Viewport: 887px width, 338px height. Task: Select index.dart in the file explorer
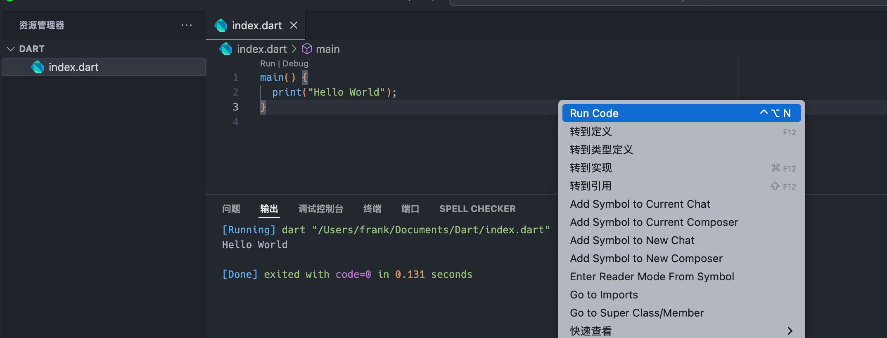[74, 67]
